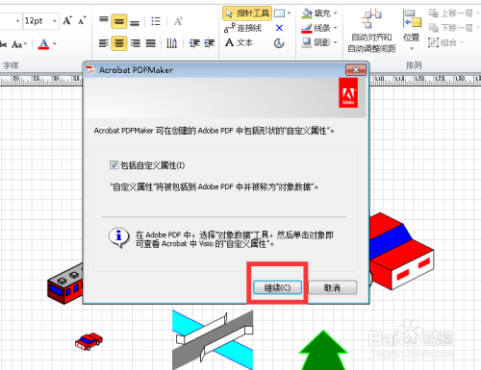
Task: Open the font color dropdown arrow
Action: point(55,43)
